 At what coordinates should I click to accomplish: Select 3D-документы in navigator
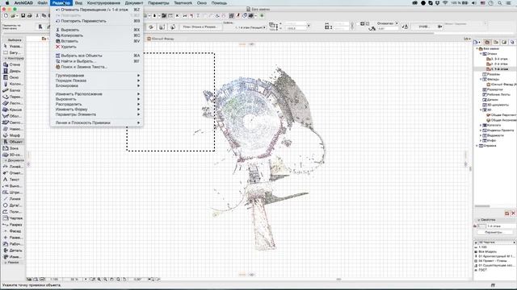click(x=495, y=105)
